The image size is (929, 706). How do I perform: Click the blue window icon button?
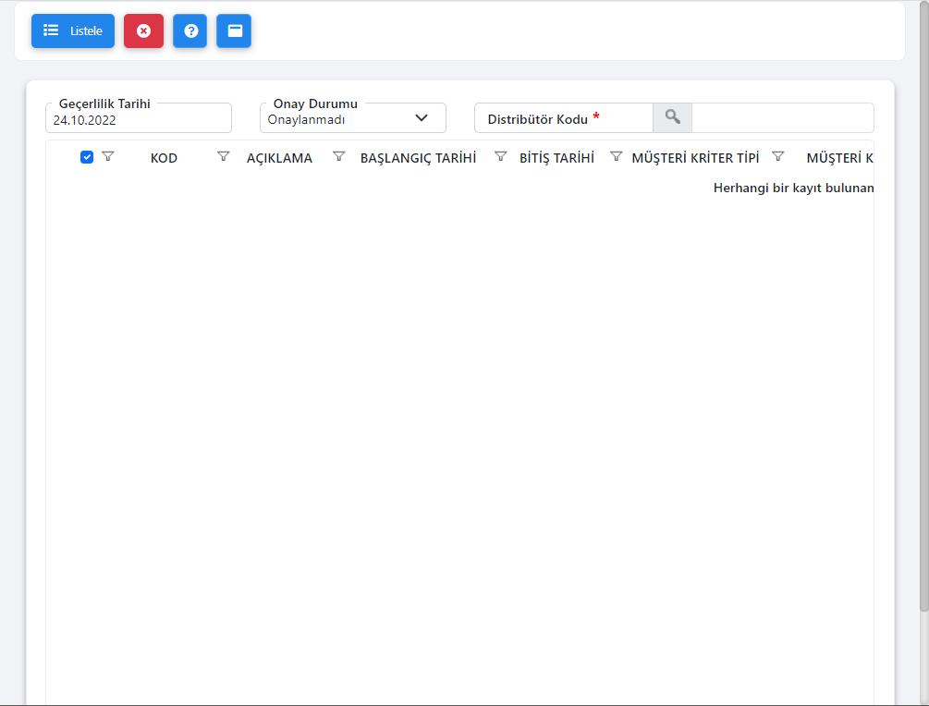tap(234, 30)
